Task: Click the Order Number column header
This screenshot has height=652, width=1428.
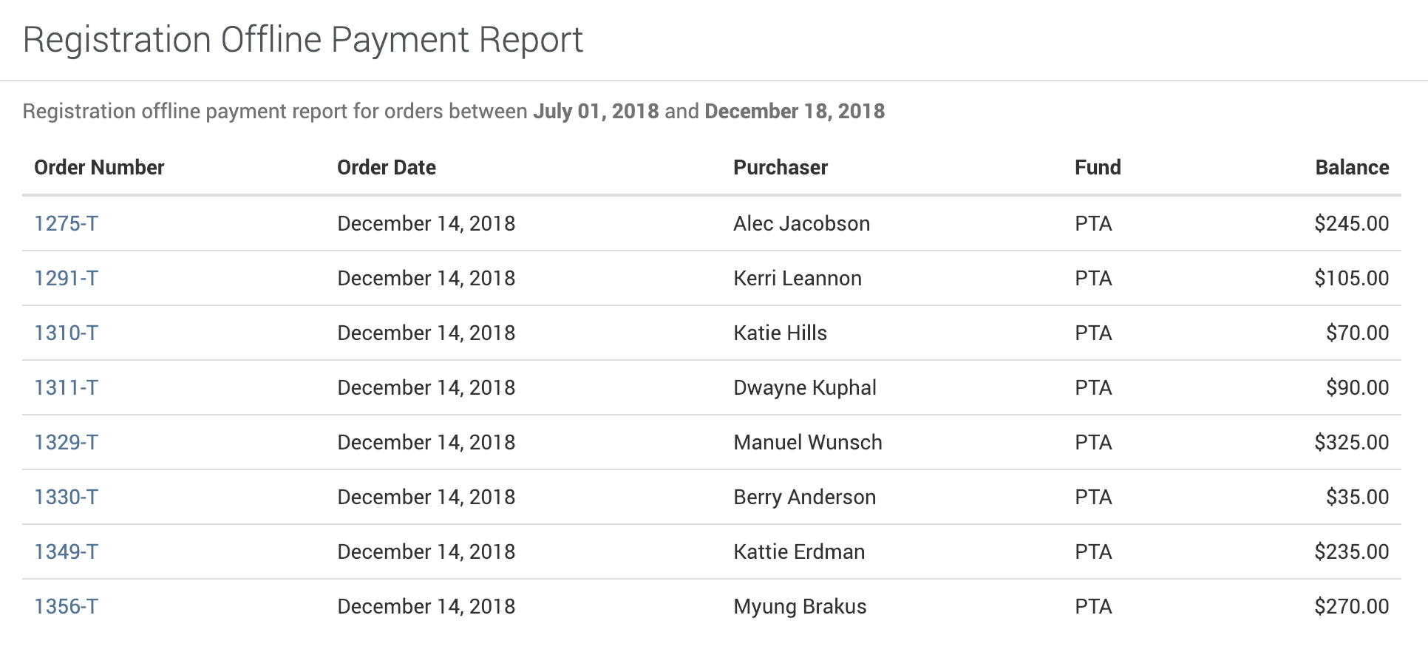Action: pos(99,167)
